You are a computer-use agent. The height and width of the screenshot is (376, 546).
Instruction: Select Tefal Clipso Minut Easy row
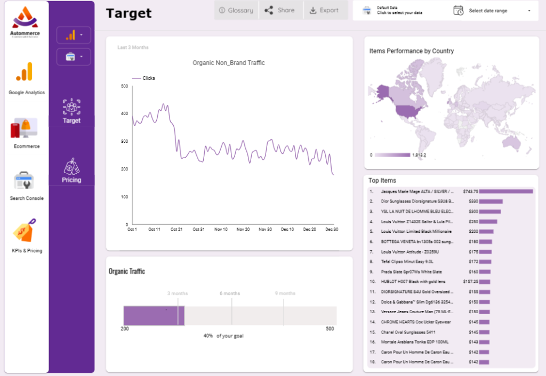(x=452, y=261)
